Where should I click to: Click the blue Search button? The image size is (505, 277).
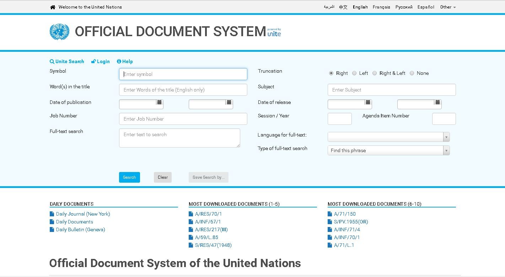point(129,177)
